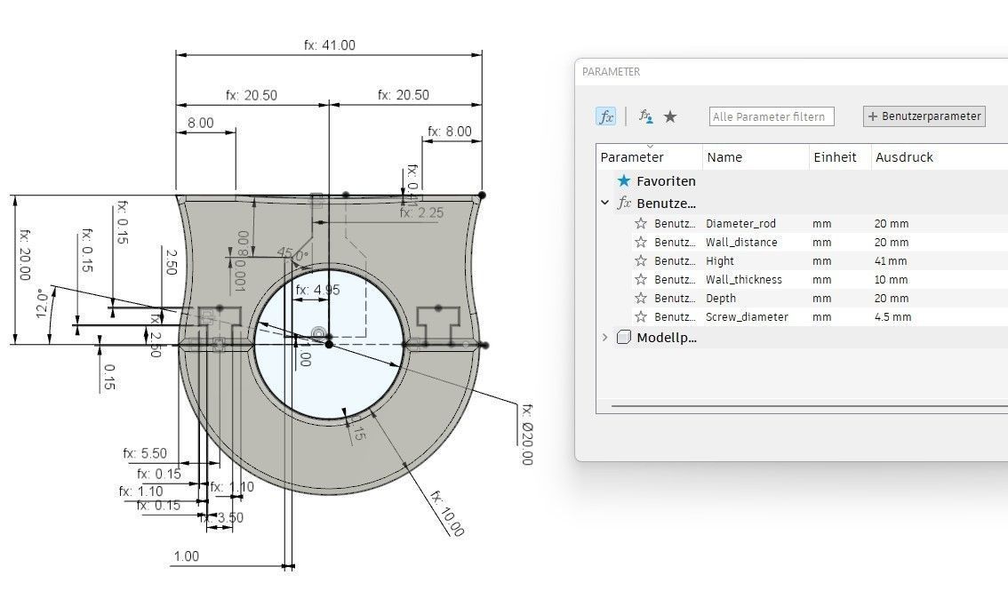Select the fx: 41.00 dimension
1008x591 pixels.
(330, 45)
